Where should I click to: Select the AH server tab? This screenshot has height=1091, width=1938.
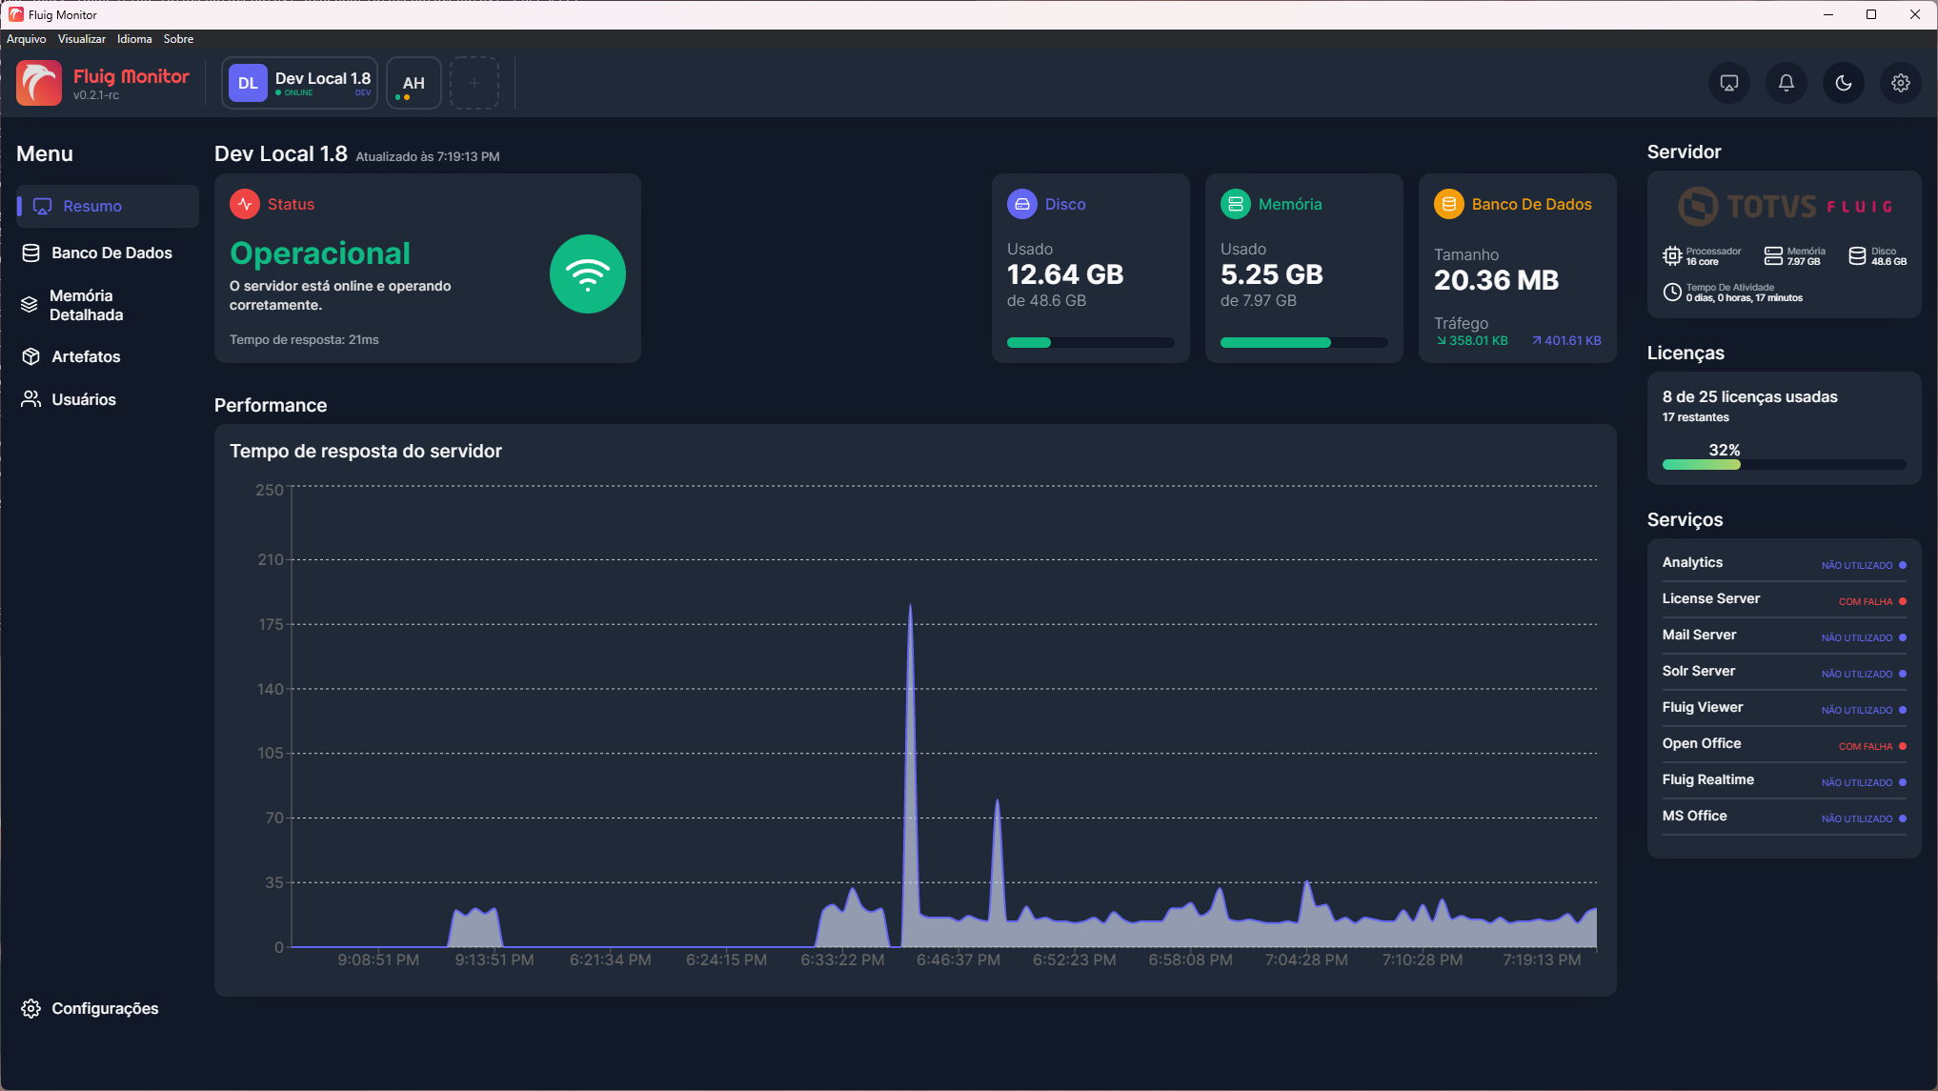click(414, 83)
